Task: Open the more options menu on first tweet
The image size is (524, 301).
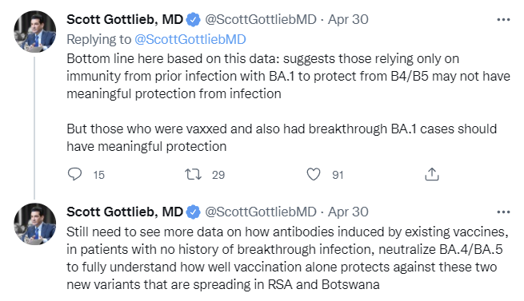Action: pyautogui.click(x=503, y=20)
